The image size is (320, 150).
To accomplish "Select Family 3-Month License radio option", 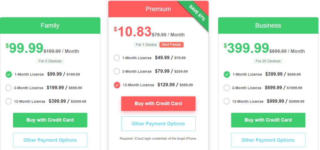I will [x=8, y=88].
